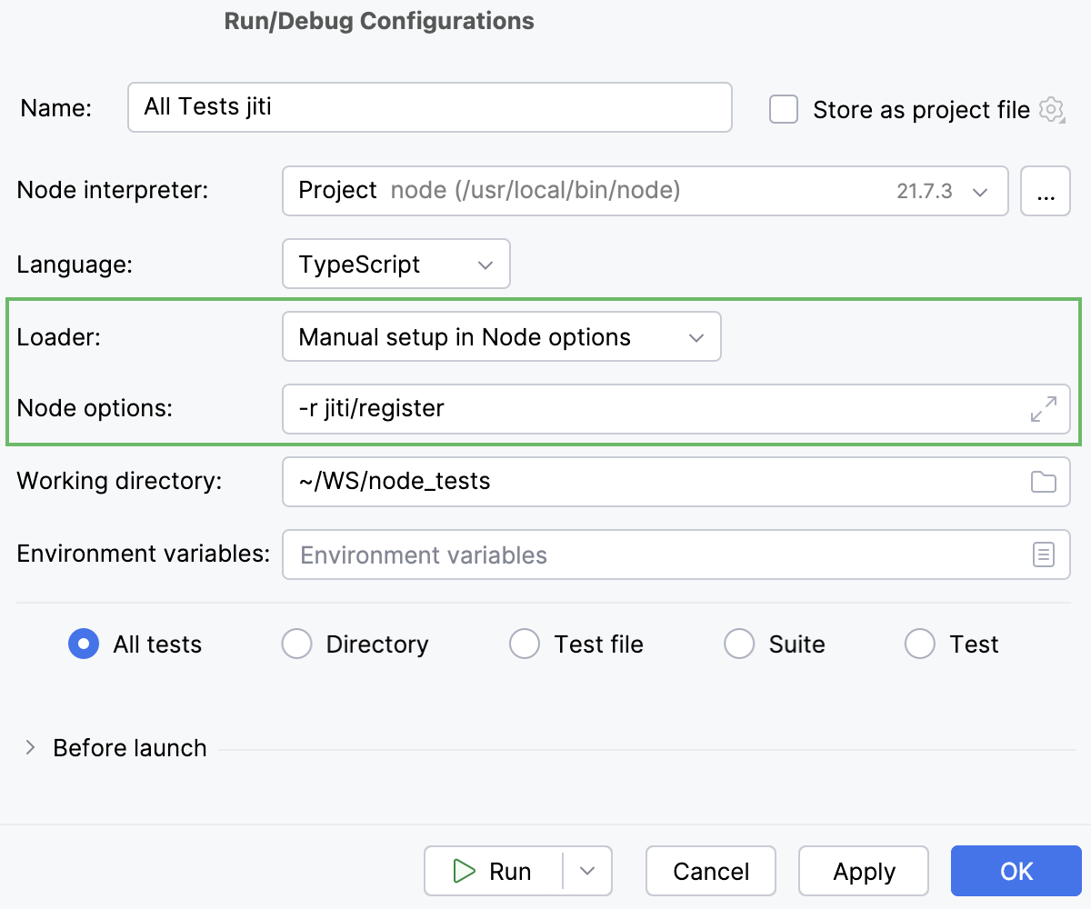
Task: Open settings via the gear icon near Store as project file
Action: (x=1051, y=110)
